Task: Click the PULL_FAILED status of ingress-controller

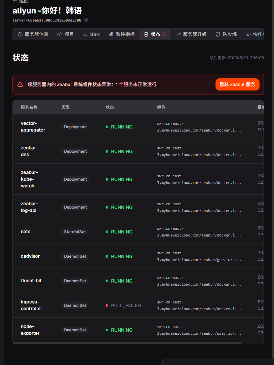Action: [x=123, y=305]
